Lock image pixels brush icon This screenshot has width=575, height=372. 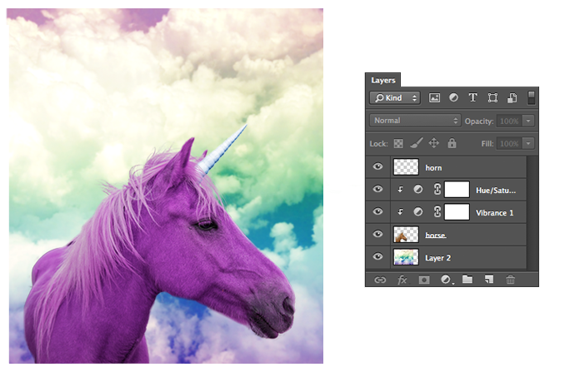(416, 143)
